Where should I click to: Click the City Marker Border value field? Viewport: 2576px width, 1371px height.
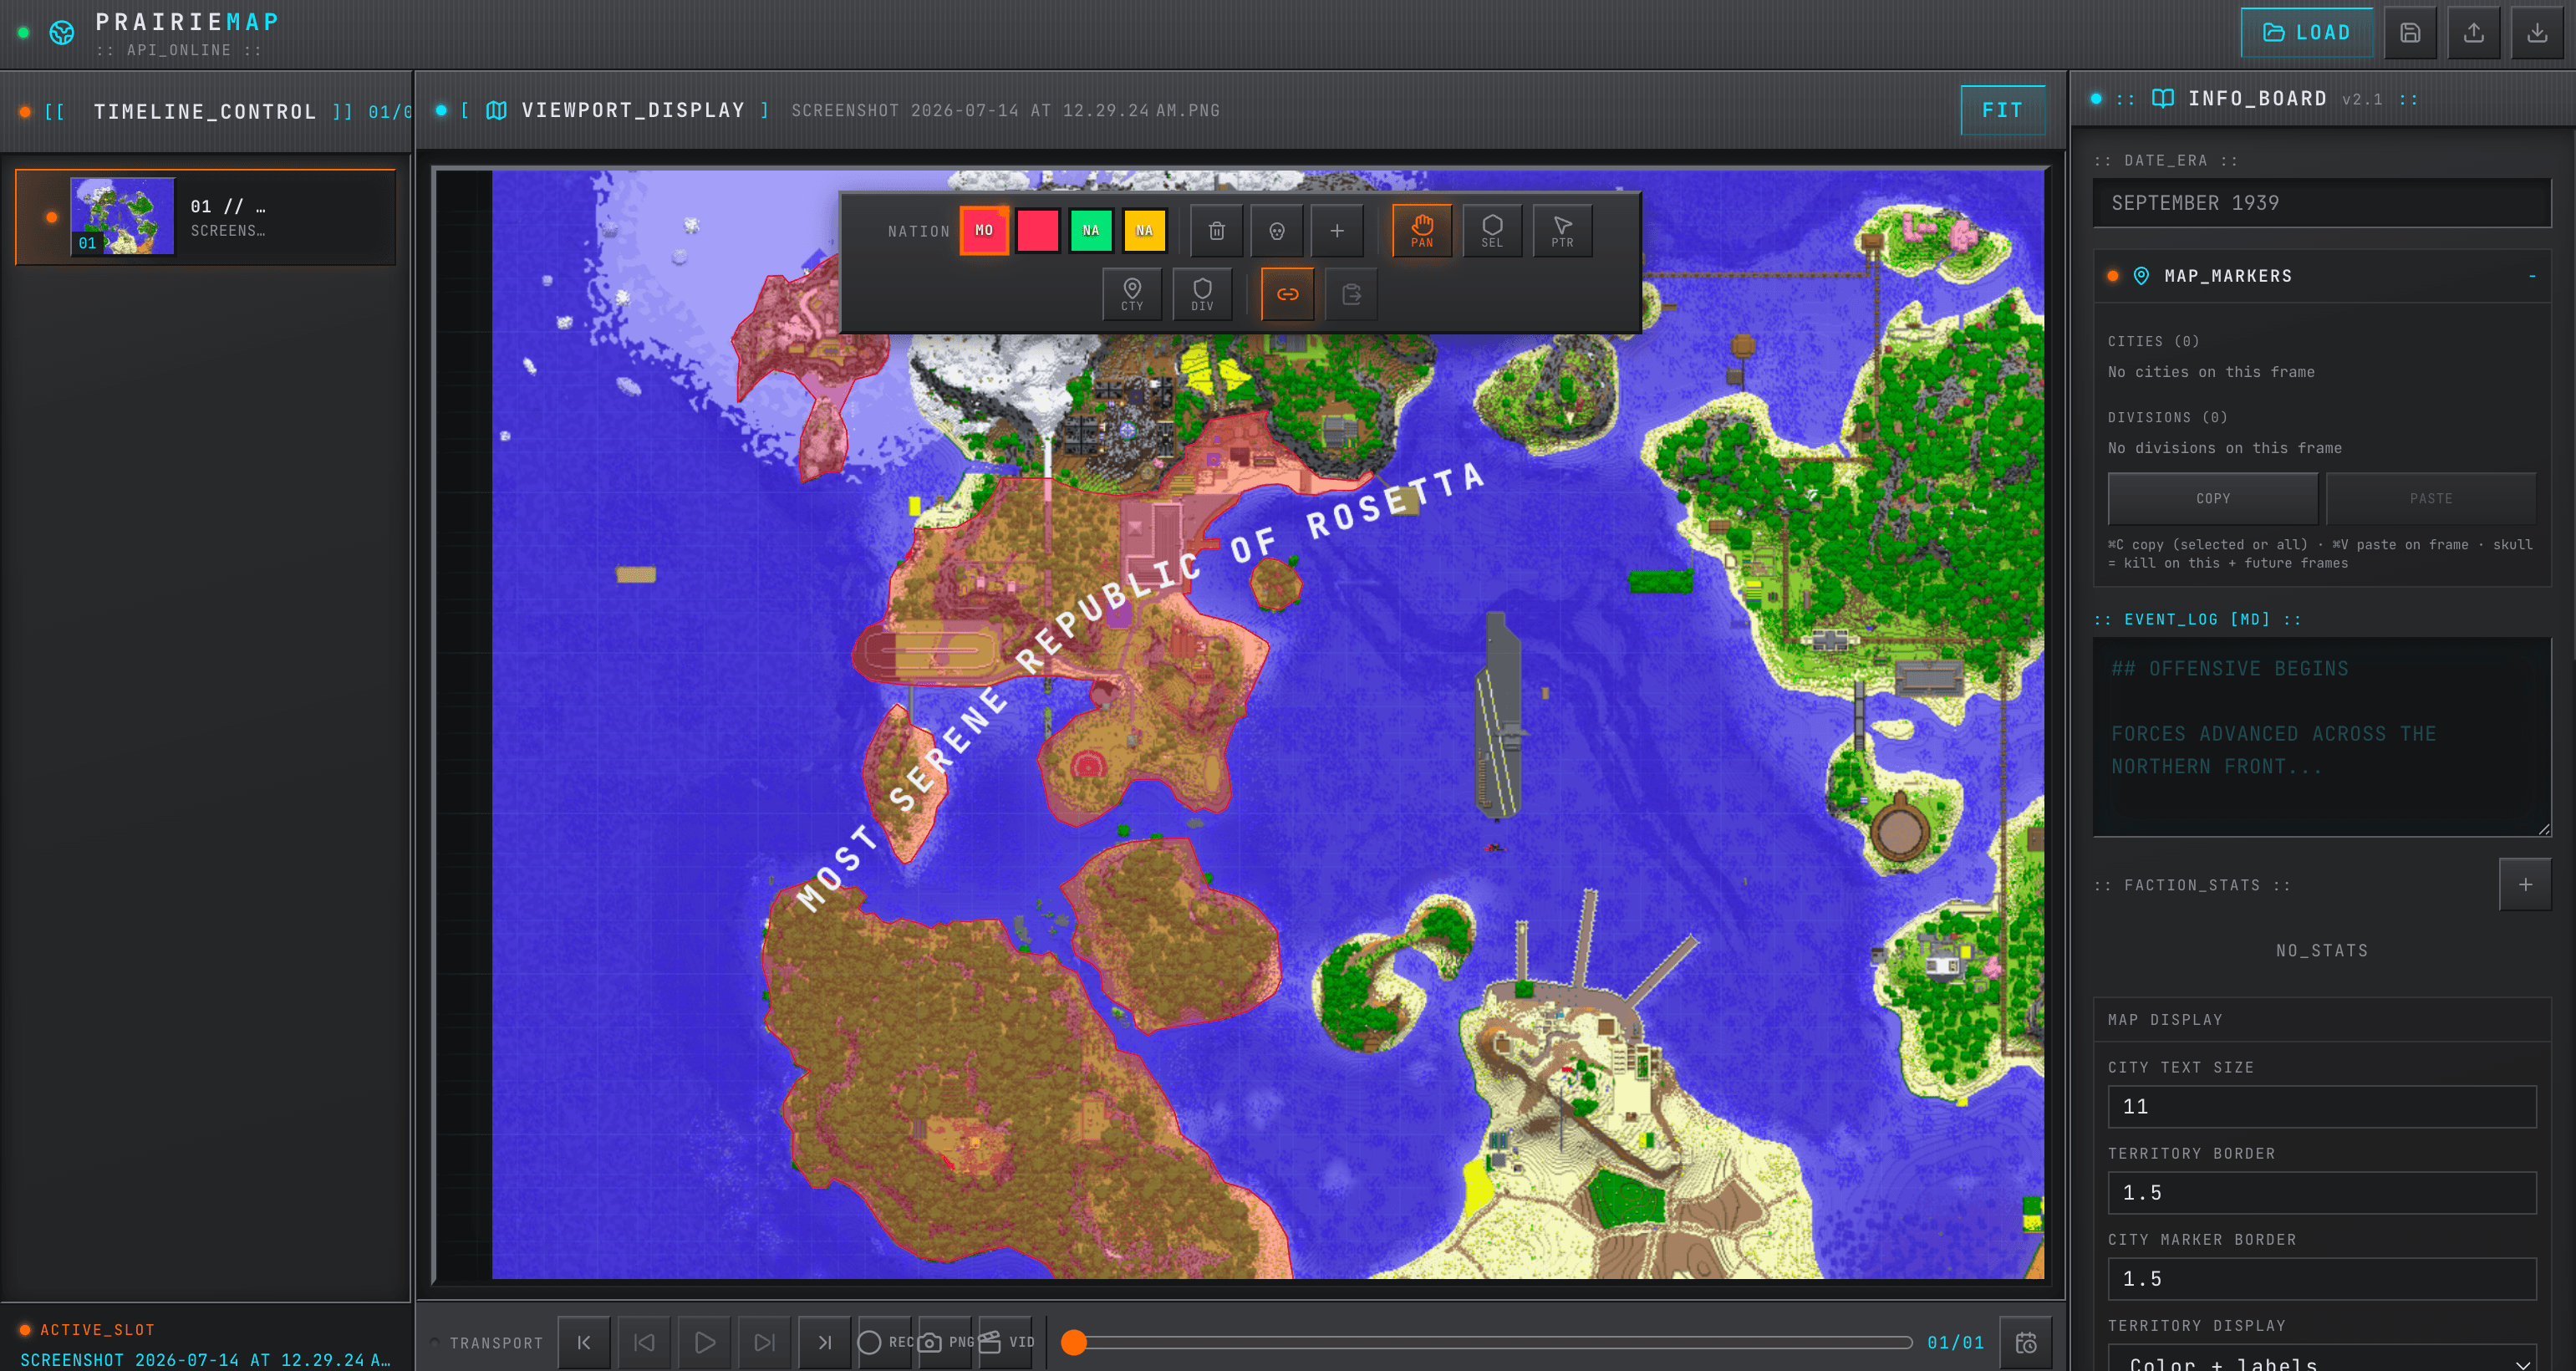(x=2322, y=1279)
